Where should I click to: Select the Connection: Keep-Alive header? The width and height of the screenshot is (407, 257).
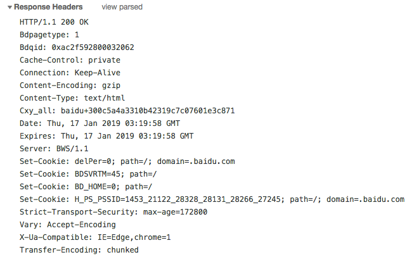click(x=70, y=73)
